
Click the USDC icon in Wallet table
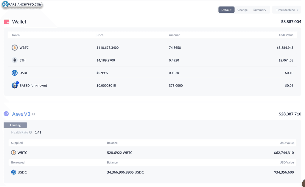point(15,73)
